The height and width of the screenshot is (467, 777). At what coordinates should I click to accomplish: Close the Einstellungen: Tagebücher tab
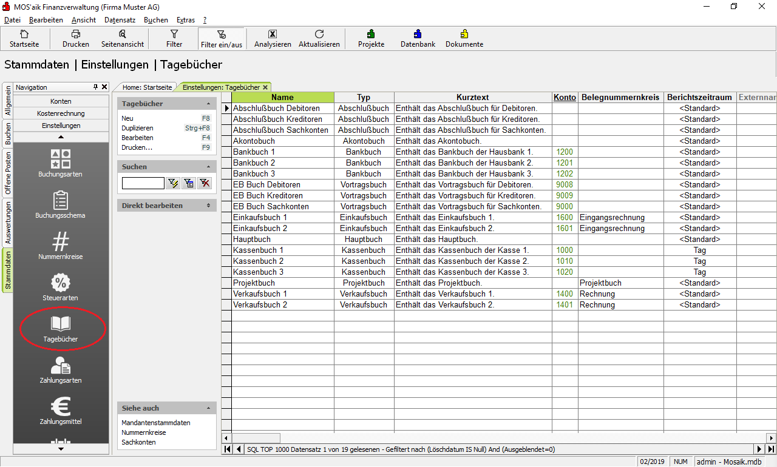point(265,87)
